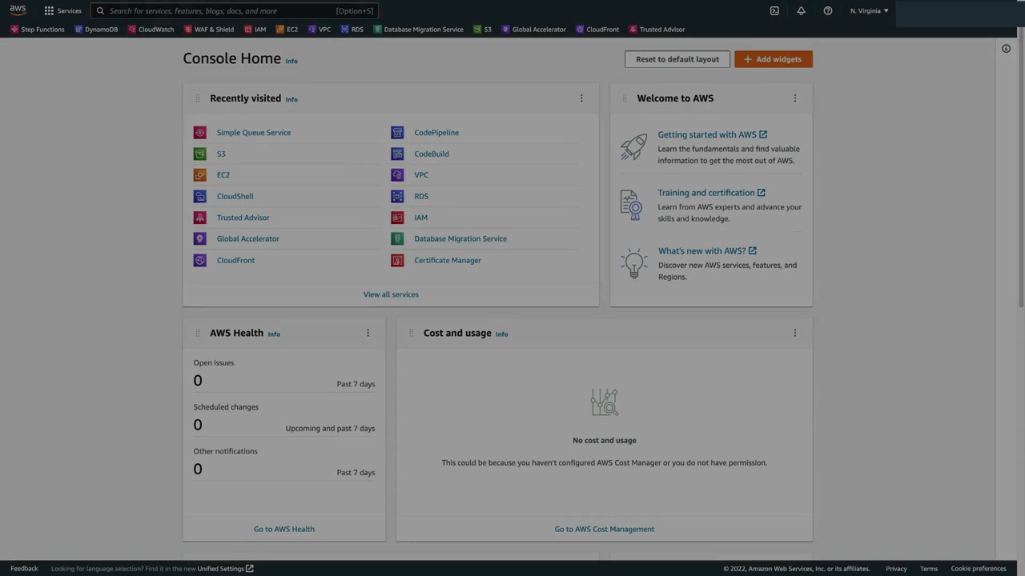The image size is (1025, 576).
Task: Open the Recently visited widget options menu
Action: pyautogui.click(x=581, y=98)
